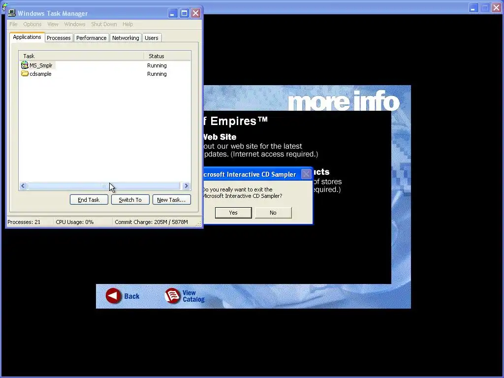Open the Options menu in Task Manager
This screenshot has width=504, height=378.
pos(32,24)
